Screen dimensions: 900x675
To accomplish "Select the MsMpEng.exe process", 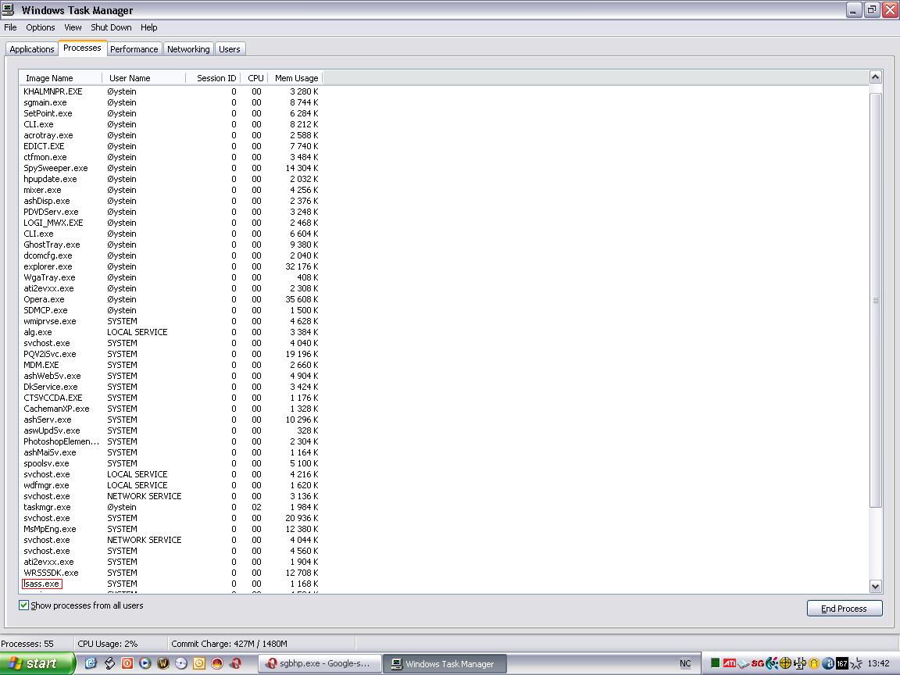I will tap(170, 529).
